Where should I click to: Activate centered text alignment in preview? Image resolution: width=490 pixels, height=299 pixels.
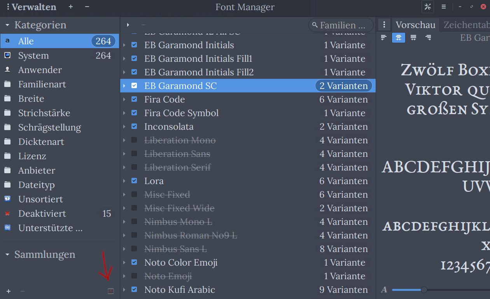(398, 38)
